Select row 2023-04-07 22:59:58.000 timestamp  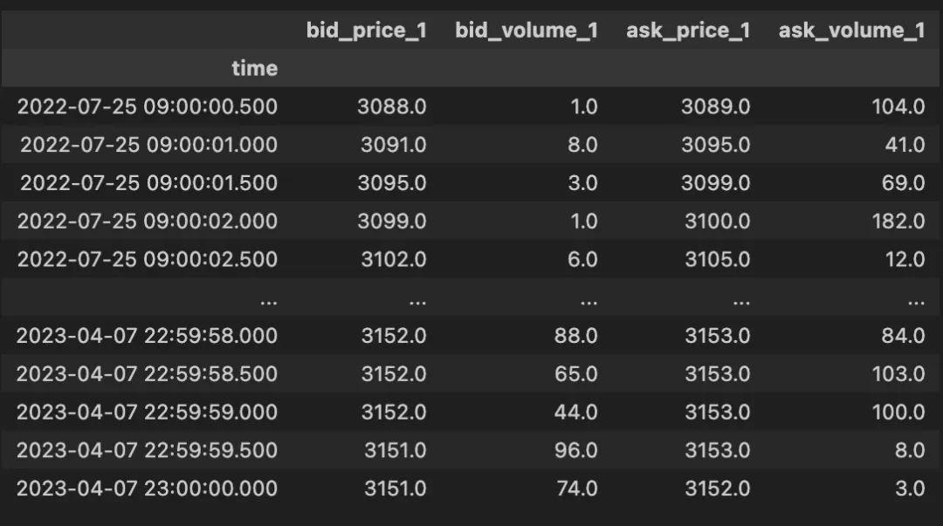[147, 336]
